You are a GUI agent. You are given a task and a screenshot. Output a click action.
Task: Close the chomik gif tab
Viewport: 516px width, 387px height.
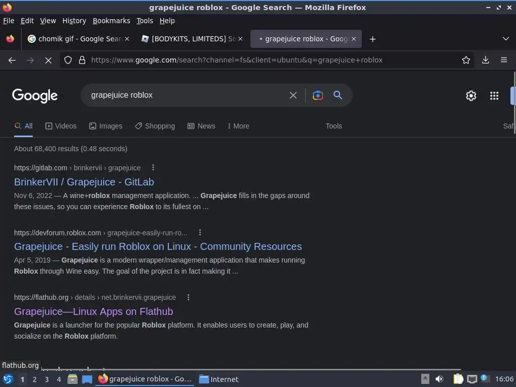coord(127,39)
